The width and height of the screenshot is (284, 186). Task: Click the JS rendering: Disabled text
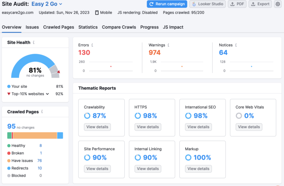[138, 13]
